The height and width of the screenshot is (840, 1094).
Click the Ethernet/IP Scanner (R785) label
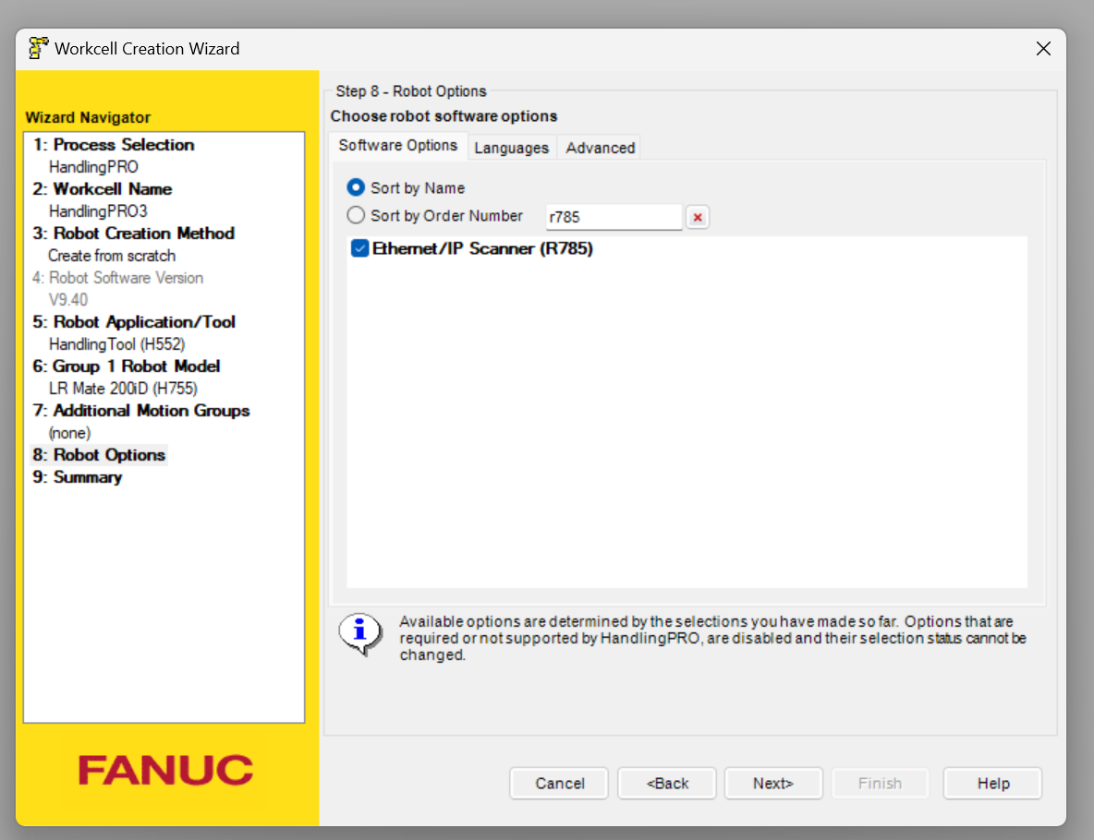[482, 249]
